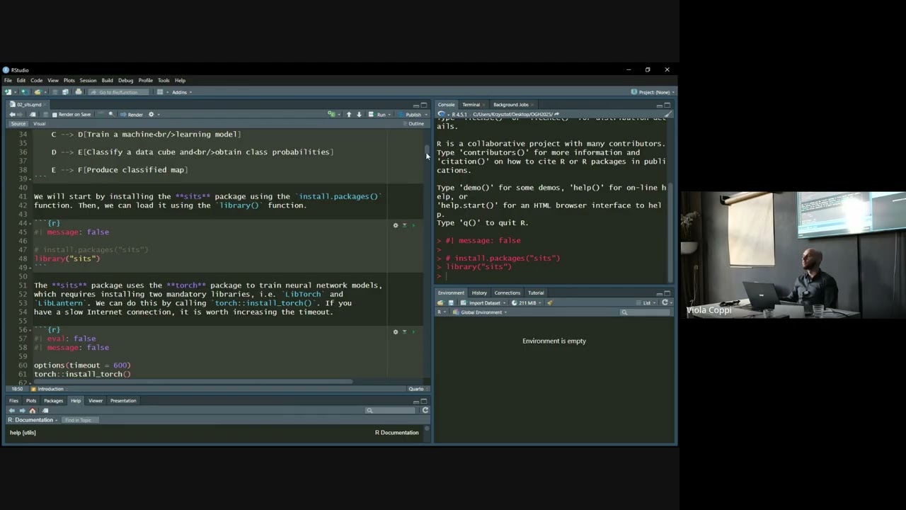Click editor back navigation arrow
Image resolution: width=906 pixels, height=510 pixels.
coord(12,114)
